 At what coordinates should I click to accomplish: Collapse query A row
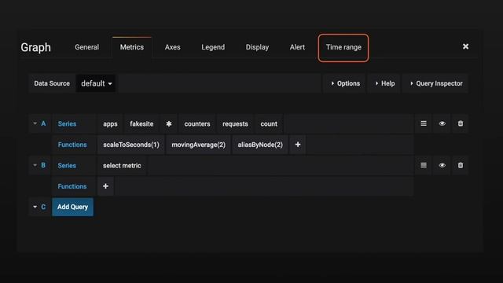[x=35, y=123]
